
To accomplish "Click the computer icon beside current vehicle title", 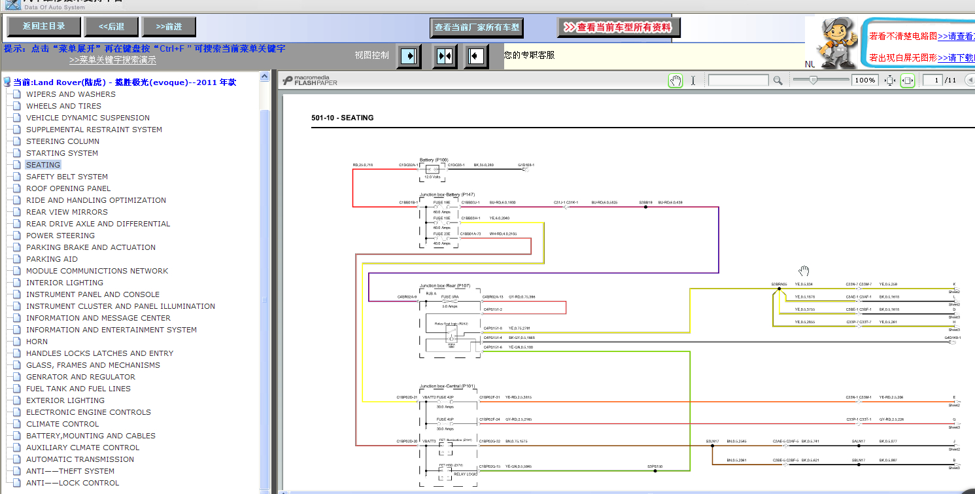I will tap(7, 82).
